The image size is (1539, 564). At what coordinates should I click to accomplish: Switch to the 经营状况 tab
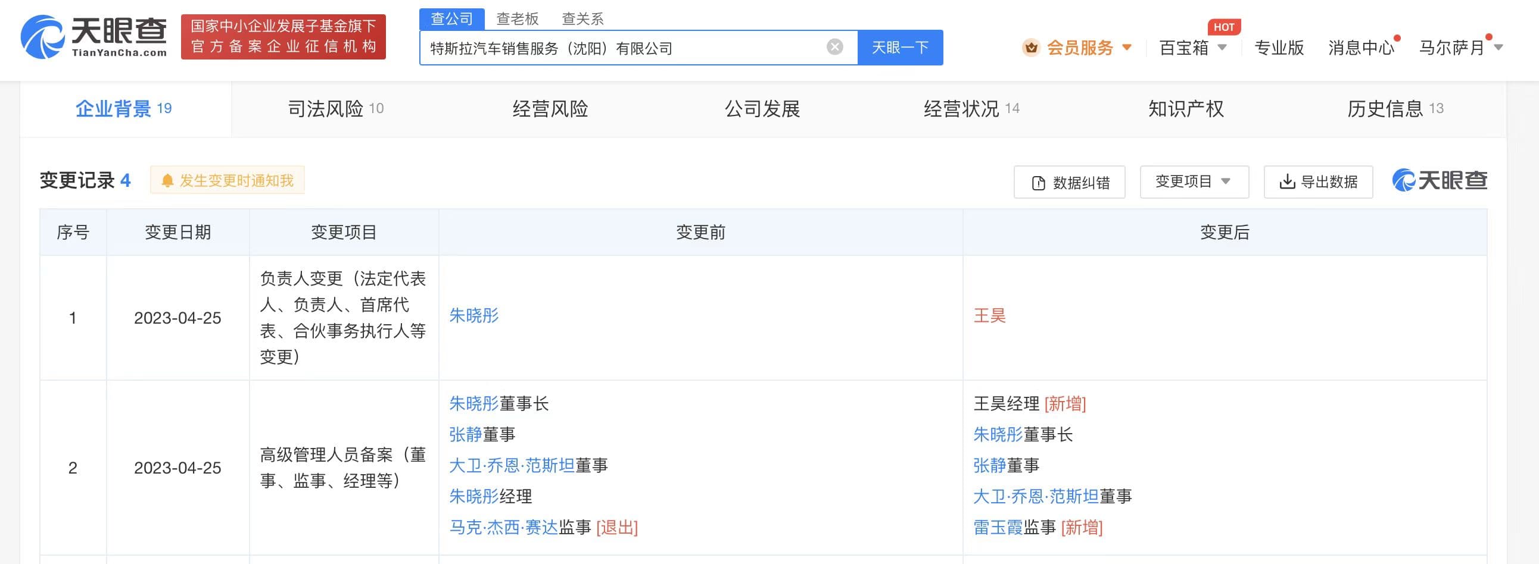click(972, 109)
